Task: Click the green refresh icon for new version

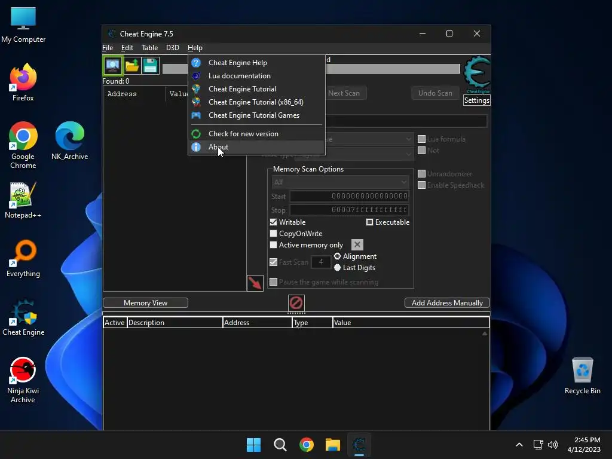Action: click(196, 134)
